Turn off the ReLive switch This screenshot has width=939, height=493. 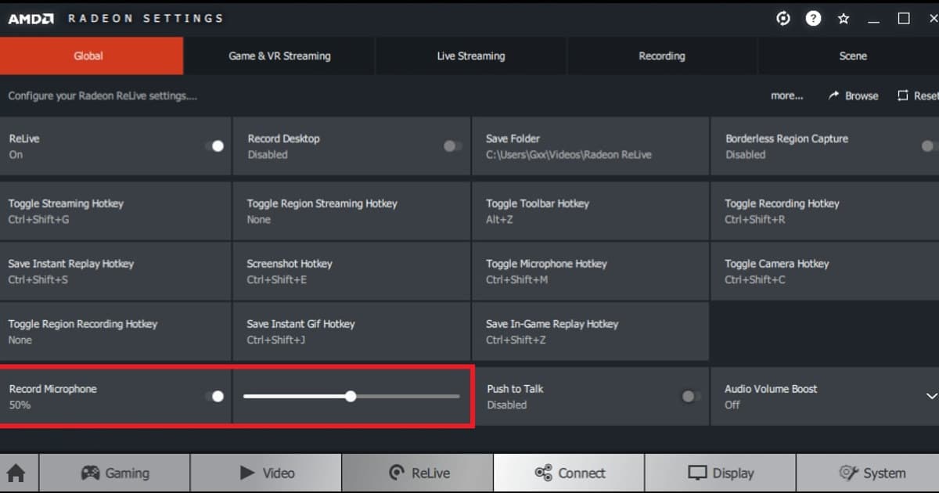click(x=214, y=146)
